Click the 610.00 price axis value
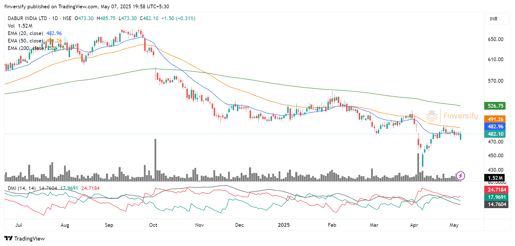 click(495, 59)
